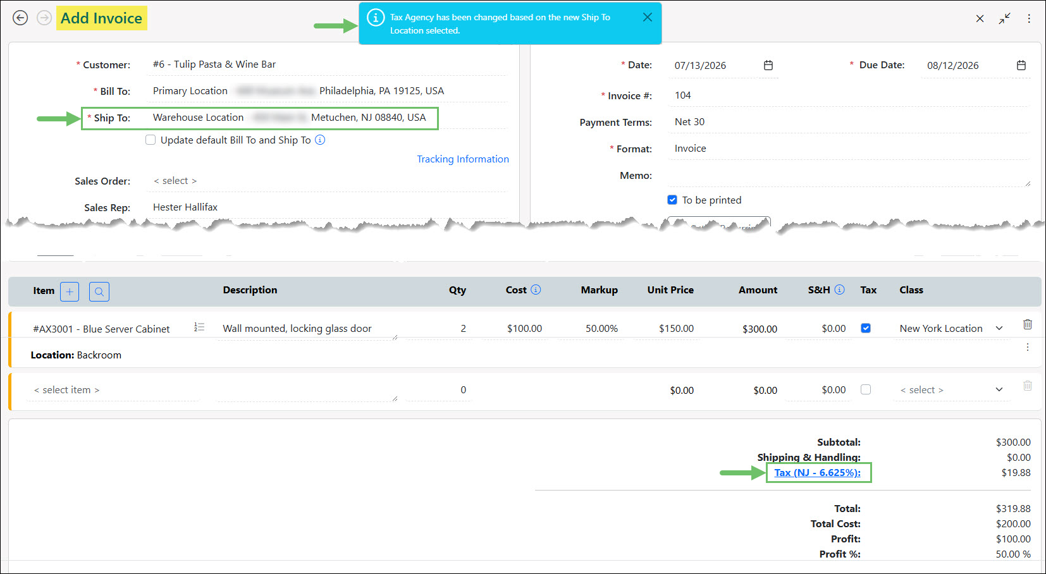Viewport: 1046px width, 574px height.
Task: Click the Cost column info icon
Action: point(536,290)
